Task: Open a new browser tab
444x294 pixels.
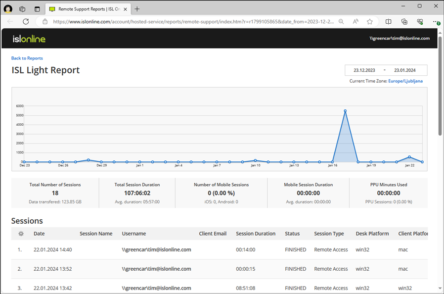Action: coord(137,9)
